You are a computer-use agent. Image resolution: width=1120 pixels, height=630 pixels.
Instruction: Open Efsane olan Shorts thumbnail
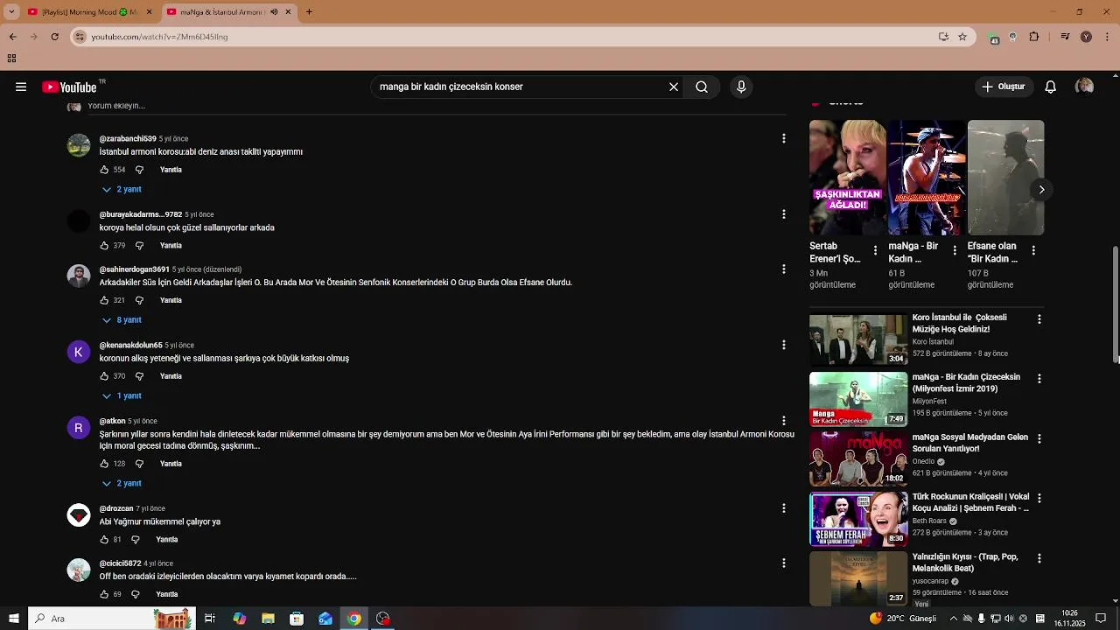[x=1005, y=178]
